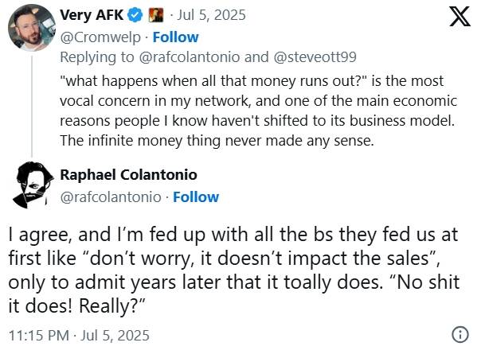Click the Very AFK display name
The height and width of the screenshot is (354, 485).
tap(92, 15)
